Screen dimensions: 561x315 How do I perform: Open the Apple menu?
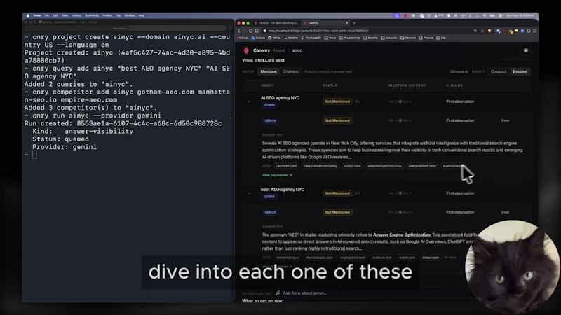point(27,15)
